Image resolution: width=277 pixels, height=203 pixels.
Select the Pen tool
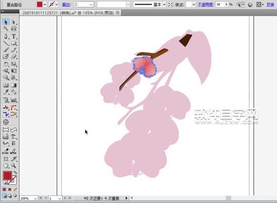tap(6, 36)
